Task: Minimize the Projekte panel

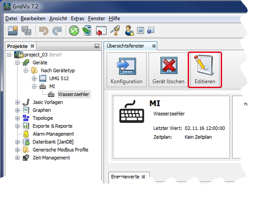Action: [x=97, y=46]
